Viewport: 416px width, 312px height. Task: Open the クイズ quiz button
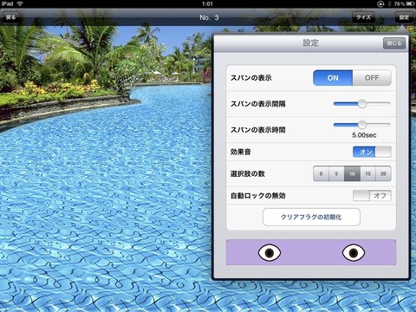[x=363, y=17]
